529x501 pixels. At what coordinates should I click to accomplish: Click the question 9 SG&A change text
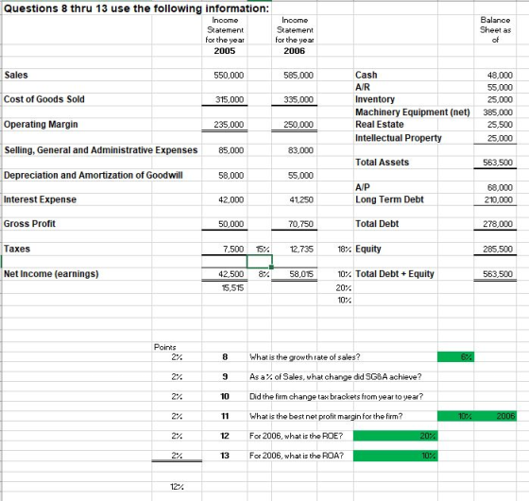(335, 377)
